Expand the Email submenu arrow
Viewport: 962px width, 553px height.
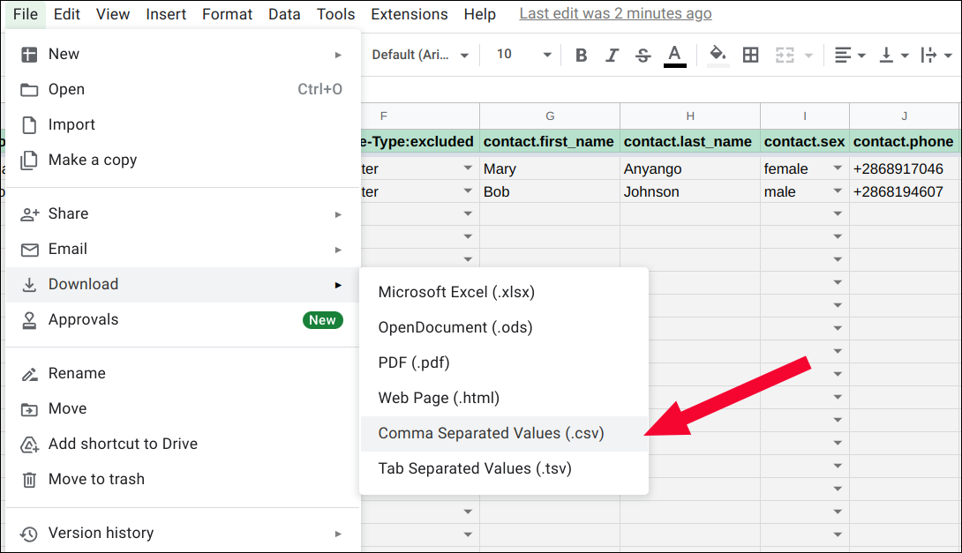click(x=338, y=250)
